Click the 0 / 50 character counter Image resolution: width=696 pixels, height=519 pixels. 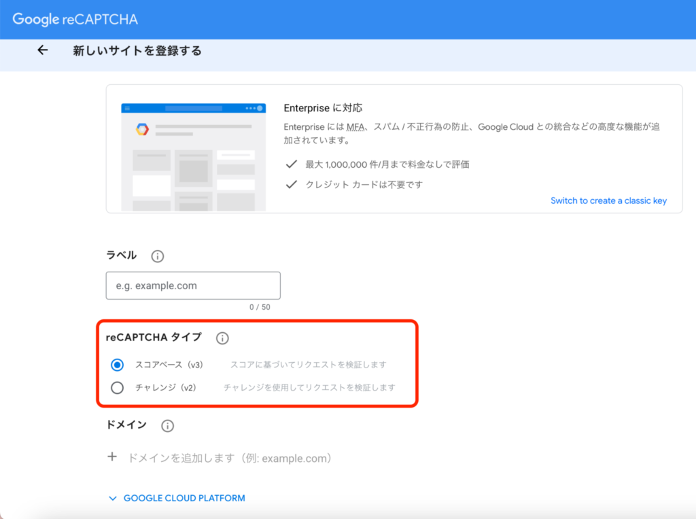(x=260, y=307)
